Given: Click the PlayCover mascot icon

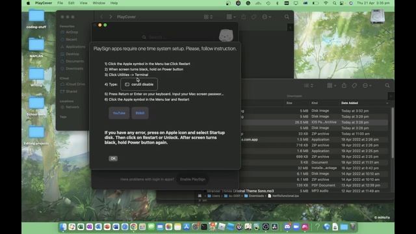Looking at the screenshot, I should click(x=226, y=35).
